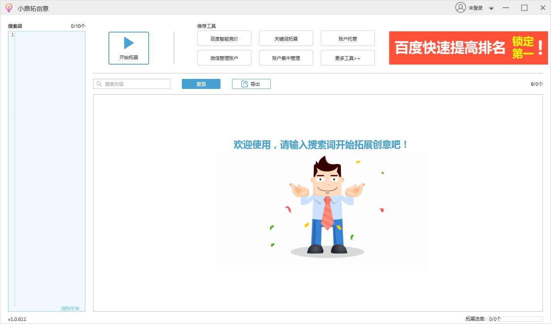Click the play icon to start expansion
The image size is (551, 324).
click(x=129, y=43)
